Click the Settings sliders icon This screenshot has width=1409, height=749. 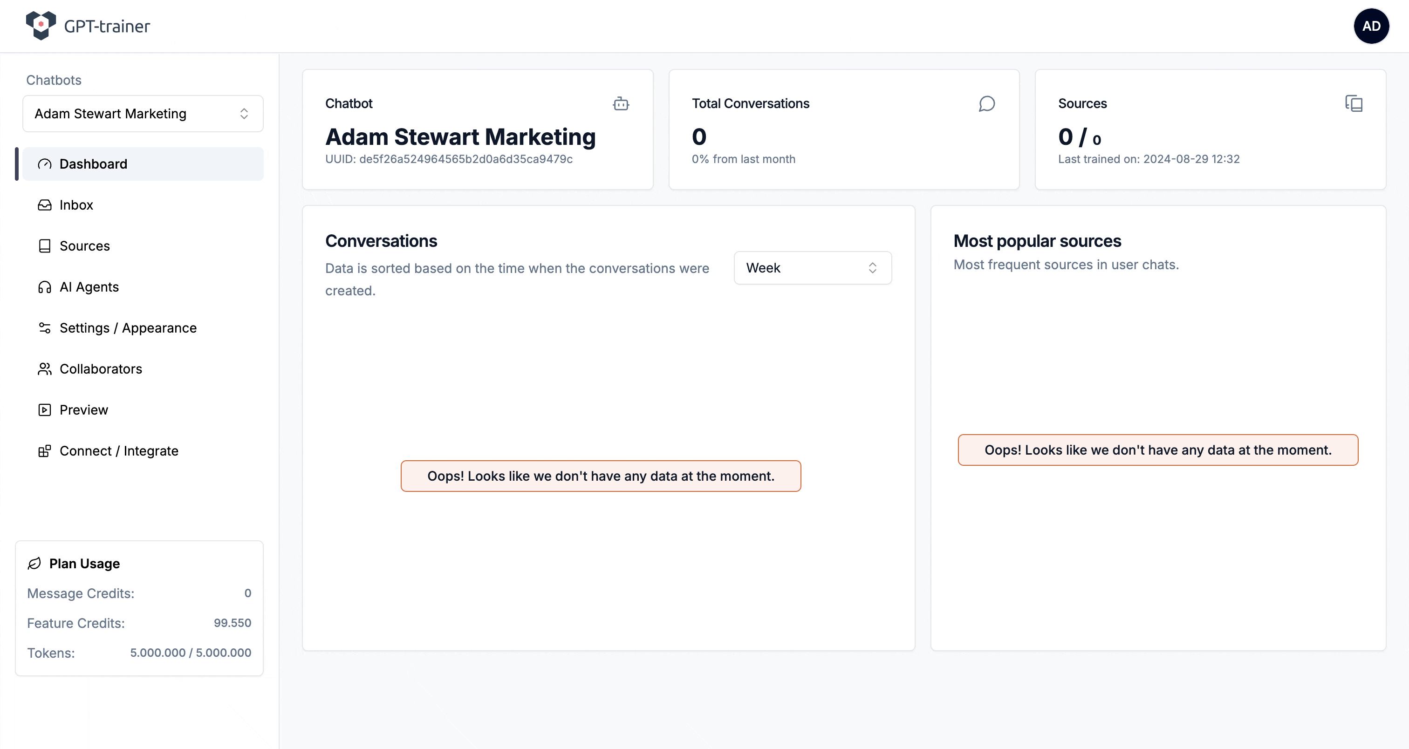click(44, 328)
